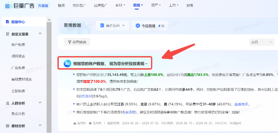The image size is (278, 133).
Task: Click the 升级版 badge beside the logo
Action: pos(43,6)
